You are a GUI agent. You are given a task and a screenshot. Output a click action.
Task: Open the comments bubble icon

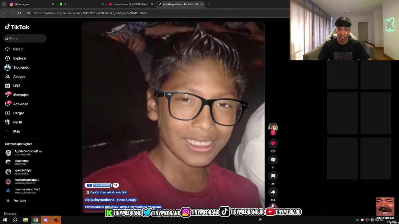coord(273,160)
